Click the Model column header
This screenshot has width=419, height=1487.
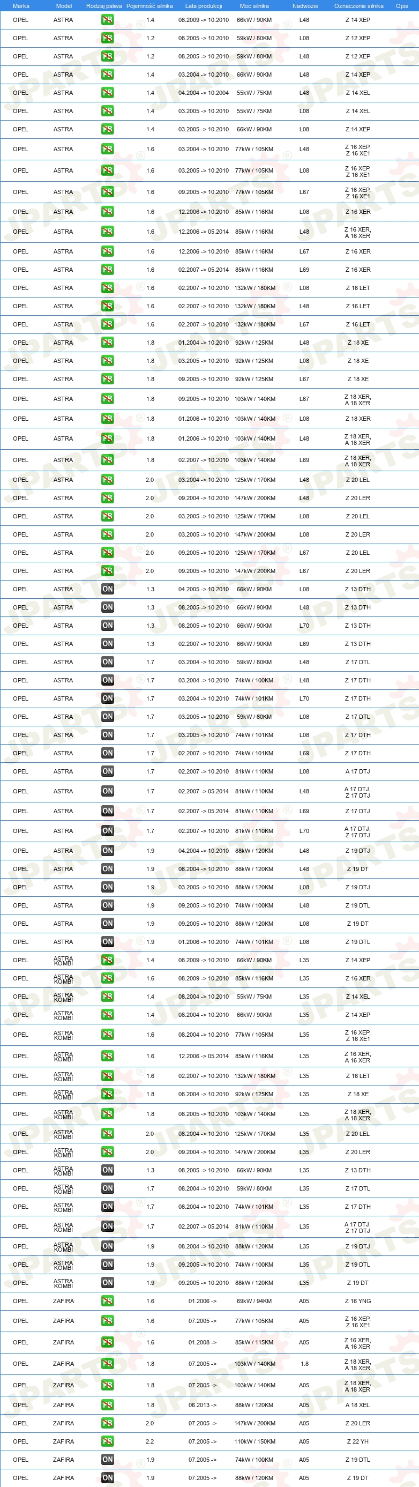coord(64,6)
